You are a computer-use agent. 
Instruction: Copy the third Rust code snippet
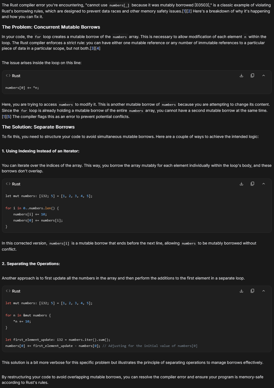(252, 291)
